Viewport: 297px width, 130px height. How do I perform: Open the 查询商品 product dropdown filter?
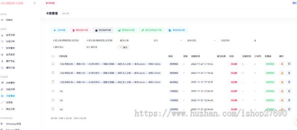click(201, 40)
